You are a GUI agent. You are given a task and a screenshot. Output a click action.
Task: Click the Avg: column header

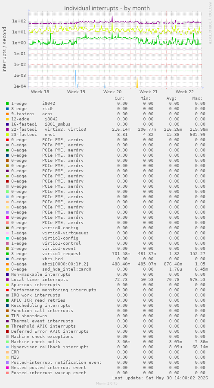171,98
